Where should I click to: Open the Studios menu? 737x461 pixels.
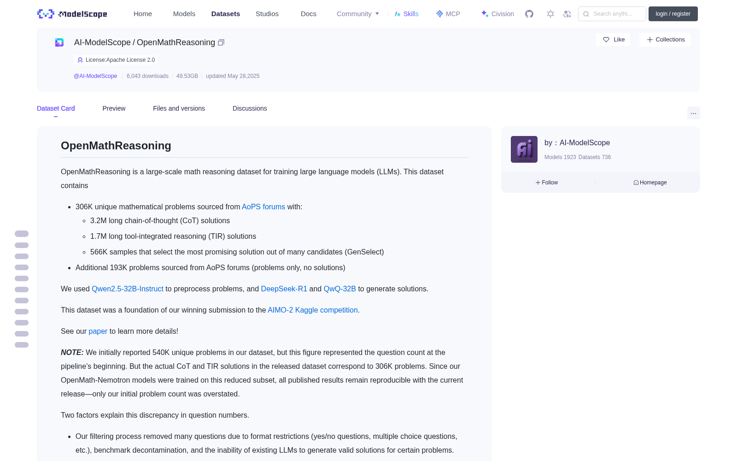(x=267, y=14)
